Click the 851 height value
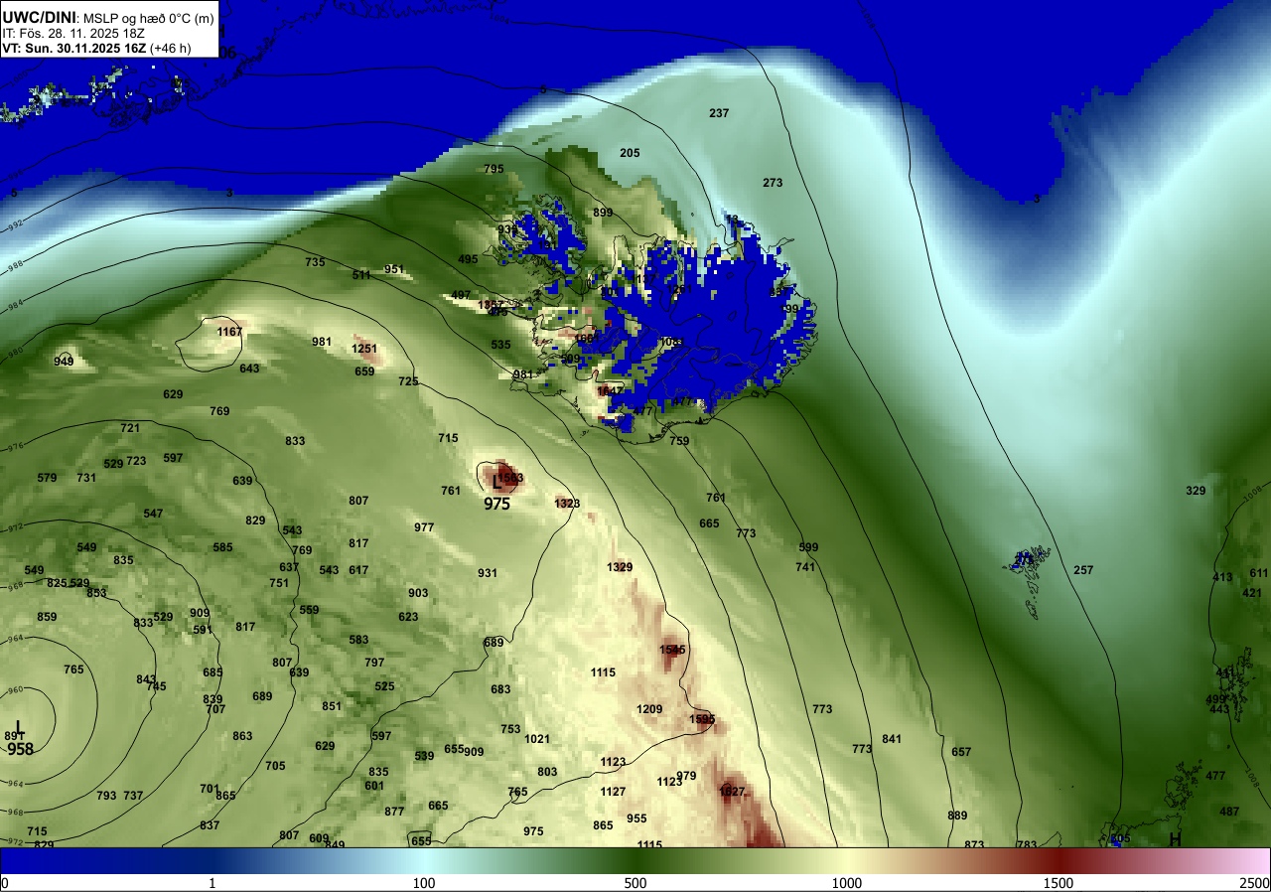 pos(332,706)
